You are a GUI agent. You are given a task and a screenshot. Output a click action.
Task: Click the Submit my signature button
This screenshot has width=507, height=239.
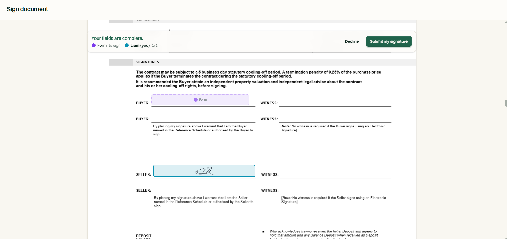pos(389,41)
